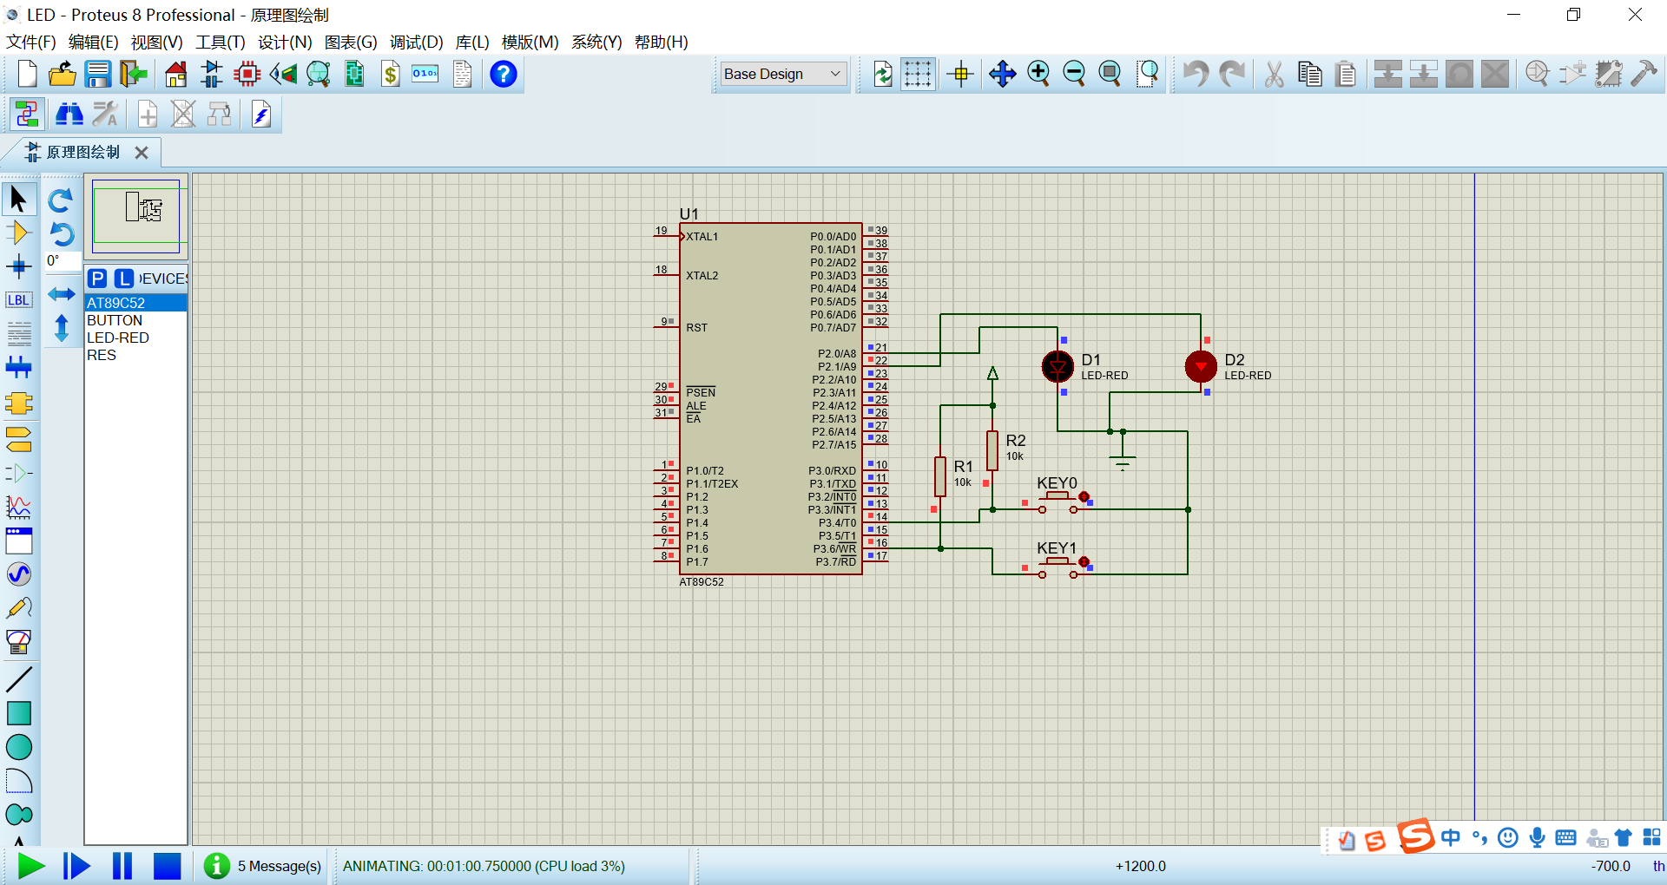This screenshot has width=1667, height=885.
Task: Click the Junction dot mode icon
Action: 18,266
